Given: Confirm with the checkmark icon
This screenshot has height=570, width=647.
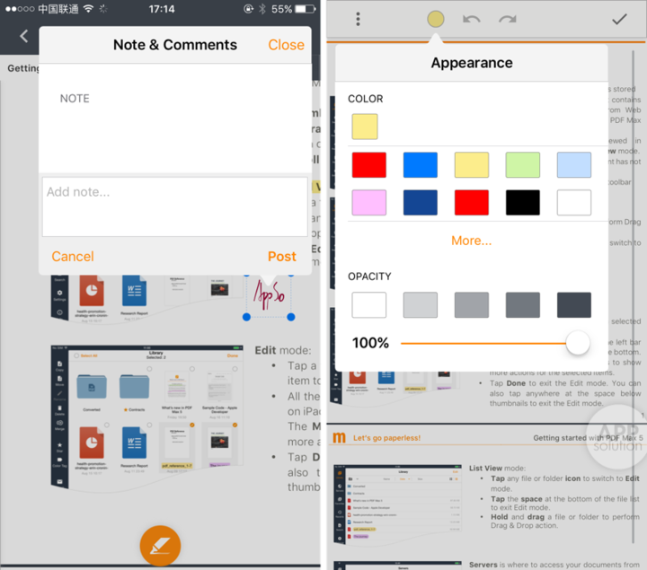Looking at the screenshot, I should click(x=619, y=19).
